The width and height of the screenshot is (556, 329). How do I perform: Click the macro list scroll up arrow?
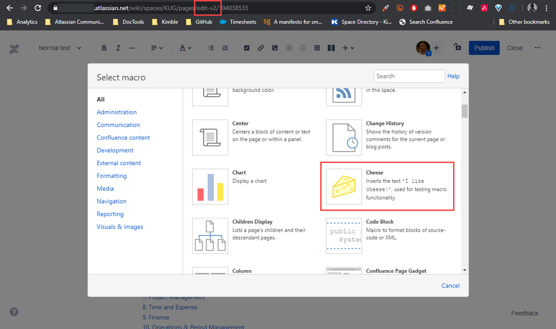click(x=465, y=92)
